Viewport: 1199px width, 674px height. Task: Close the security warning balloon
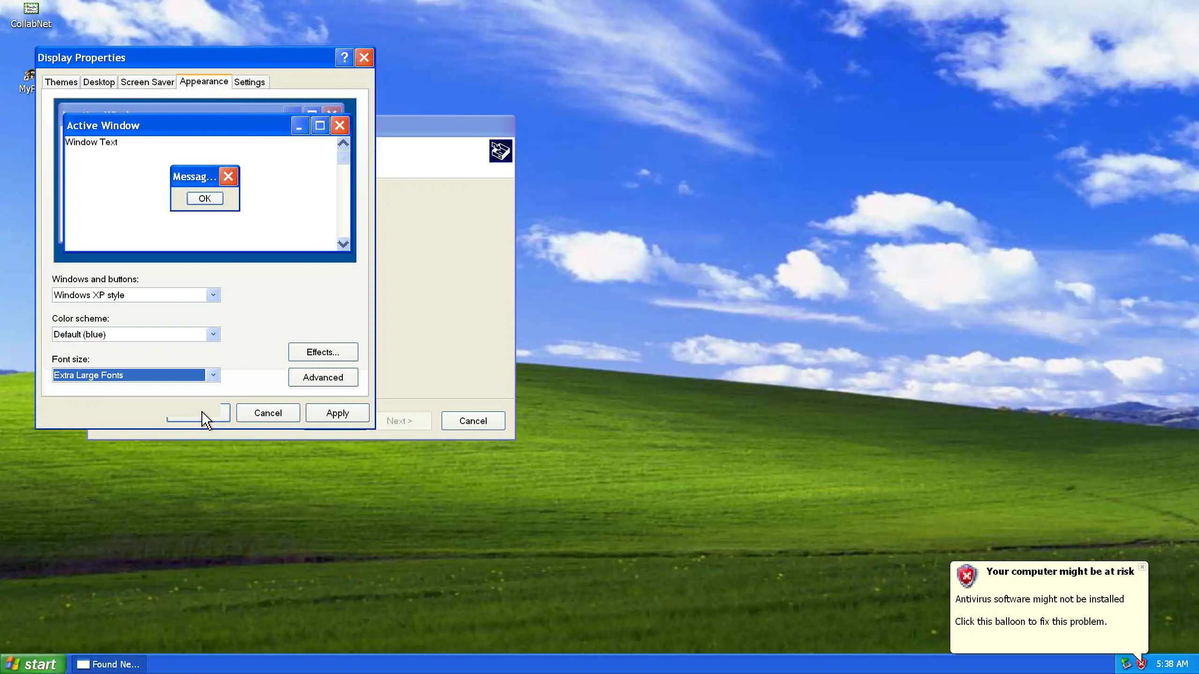1142,567
